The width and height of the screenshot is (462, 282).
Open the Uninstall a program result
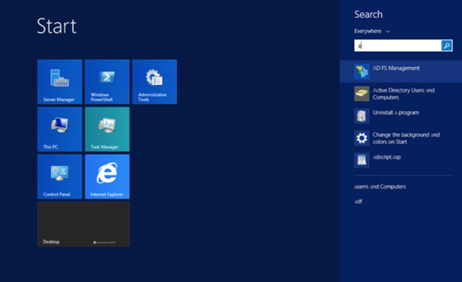(x=401, y=116)
